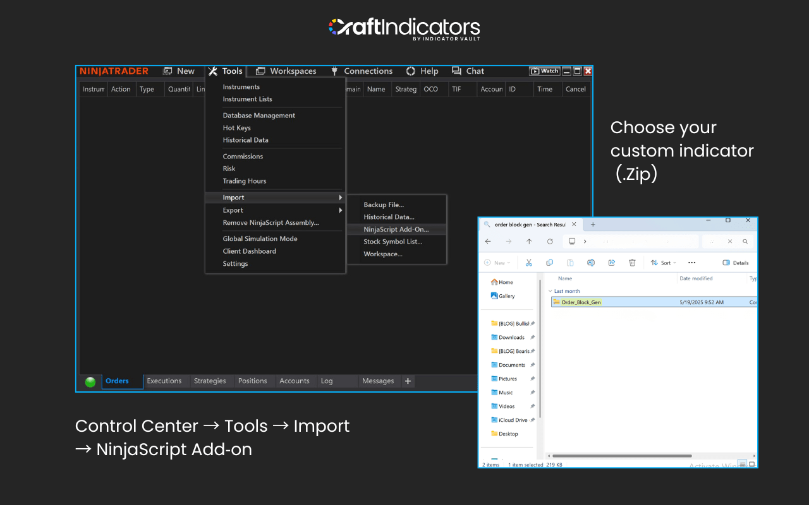Select NinjaScript Add-On import option
Screen dimensions: 809x505
pos(396,229)
